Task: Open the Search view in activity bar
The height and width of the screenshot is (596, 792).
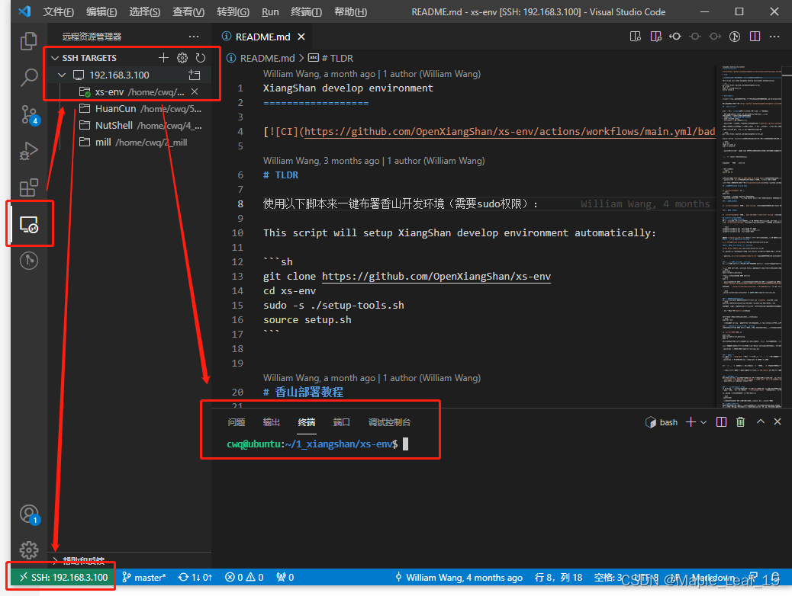Action: coord(29,77)
